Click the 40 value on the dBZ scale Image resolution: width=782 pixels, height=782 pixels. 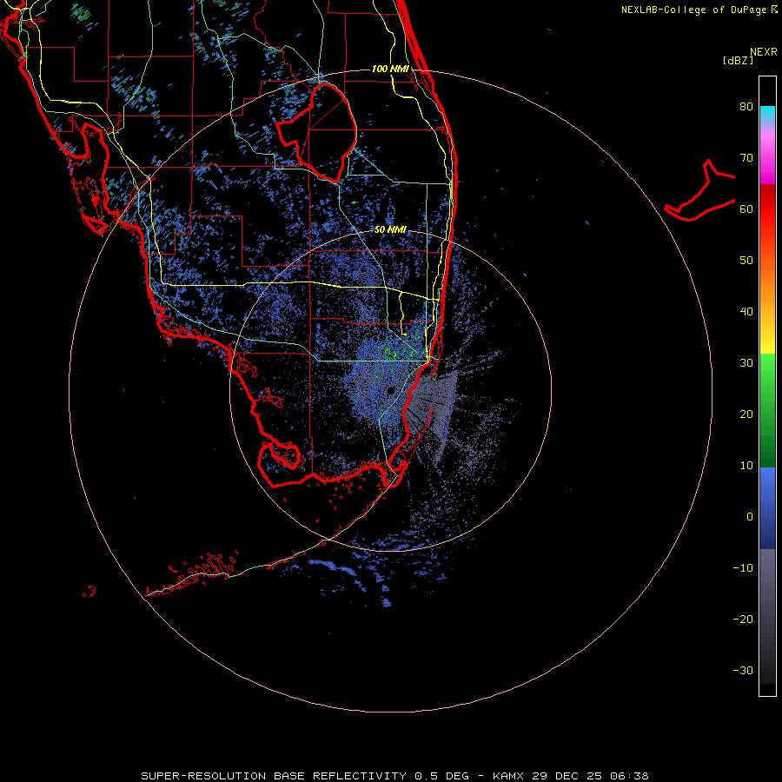pyautogui.click(x=746, y=312)
